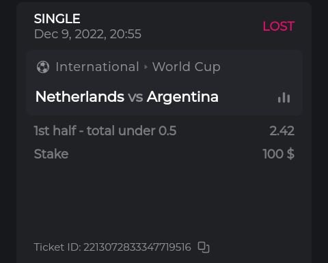The image size is (328, 263).
Task: Open match statistics bar chart icon
Action: coord(284,98)
